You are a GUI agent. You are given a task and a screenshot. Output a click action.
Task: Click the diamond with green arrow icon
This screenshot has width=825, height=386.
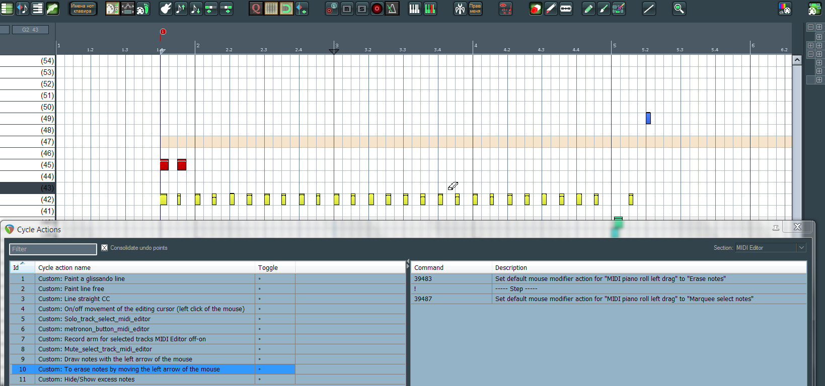coord(302,9)
